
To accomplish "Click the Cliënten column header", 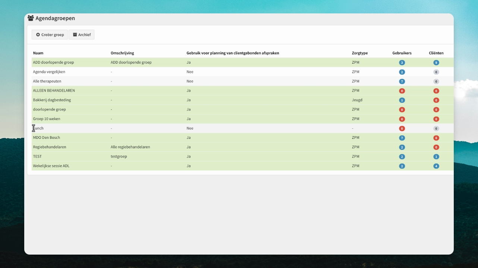I will click(436, 53).
